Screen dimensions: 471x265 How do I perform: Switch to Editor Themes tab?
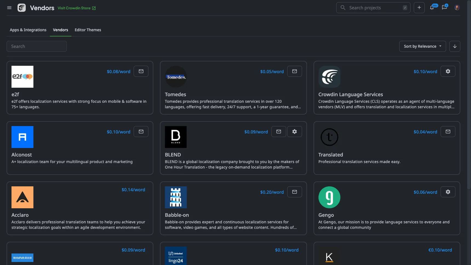coord(88,30)
